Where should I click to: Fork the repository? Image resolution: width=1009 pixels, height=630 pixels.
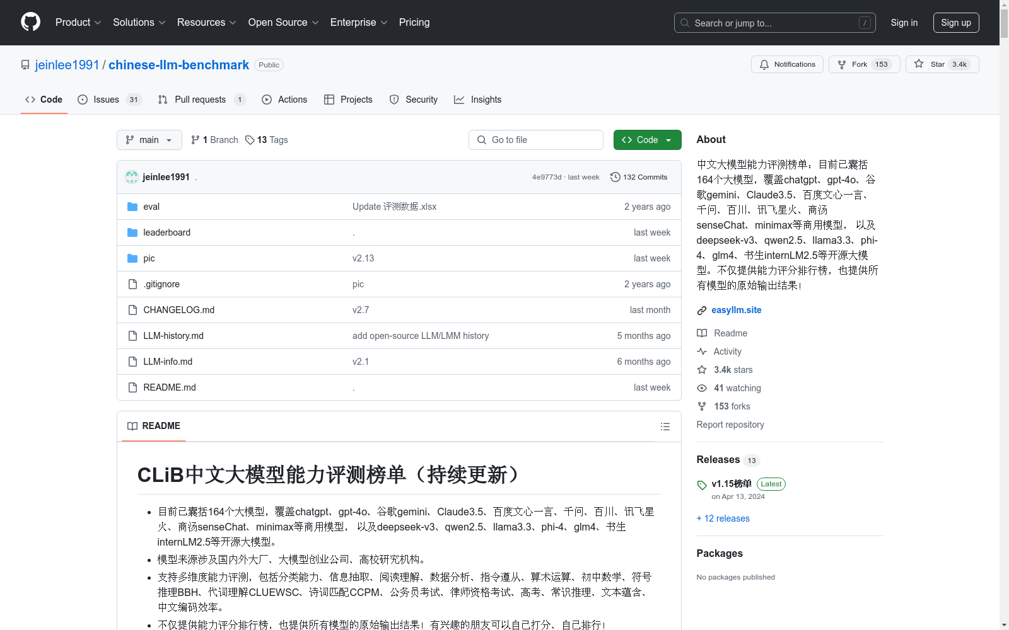(864, 64)
